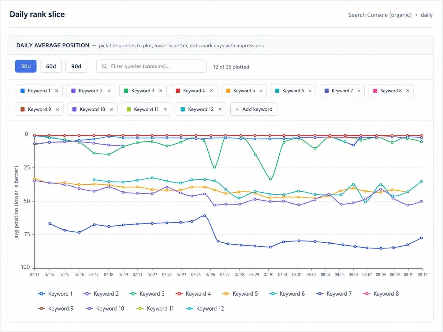Image resolution: width=443 pixels, height=332 pixels.
Task: Click red color swatch on Keyword 4 chip
Action: (178, 91)
